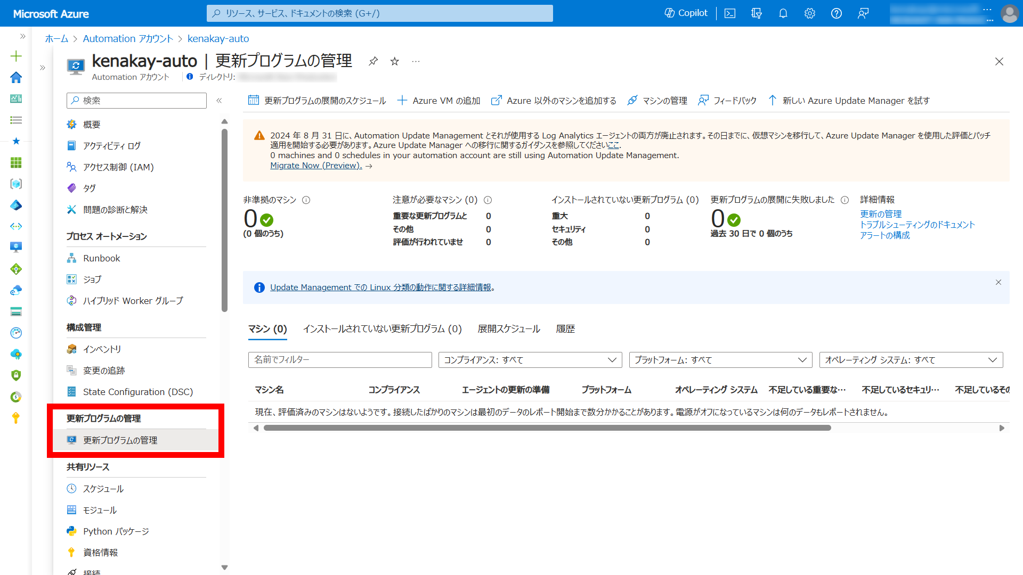1023x575 pixels.
Task: Open アラートの構成 link
Action: click(885, 235)
